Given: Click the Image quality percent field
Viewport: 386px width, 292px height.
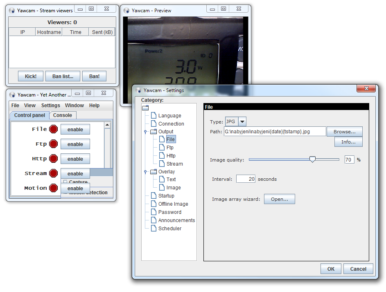Looking at the screenshot, I should 349,159.
